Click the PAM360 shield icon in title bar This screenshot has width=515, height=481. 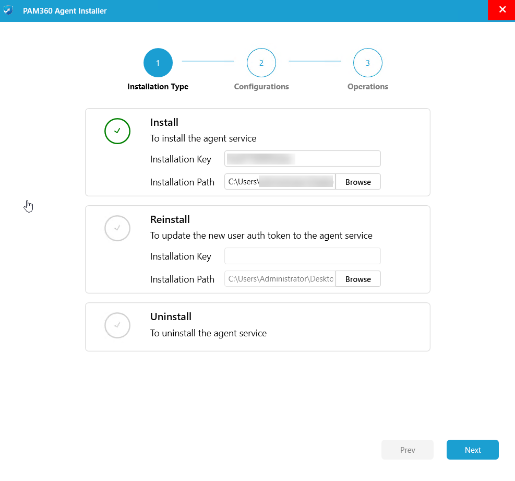pyautogui.click(x=8, y=10)
